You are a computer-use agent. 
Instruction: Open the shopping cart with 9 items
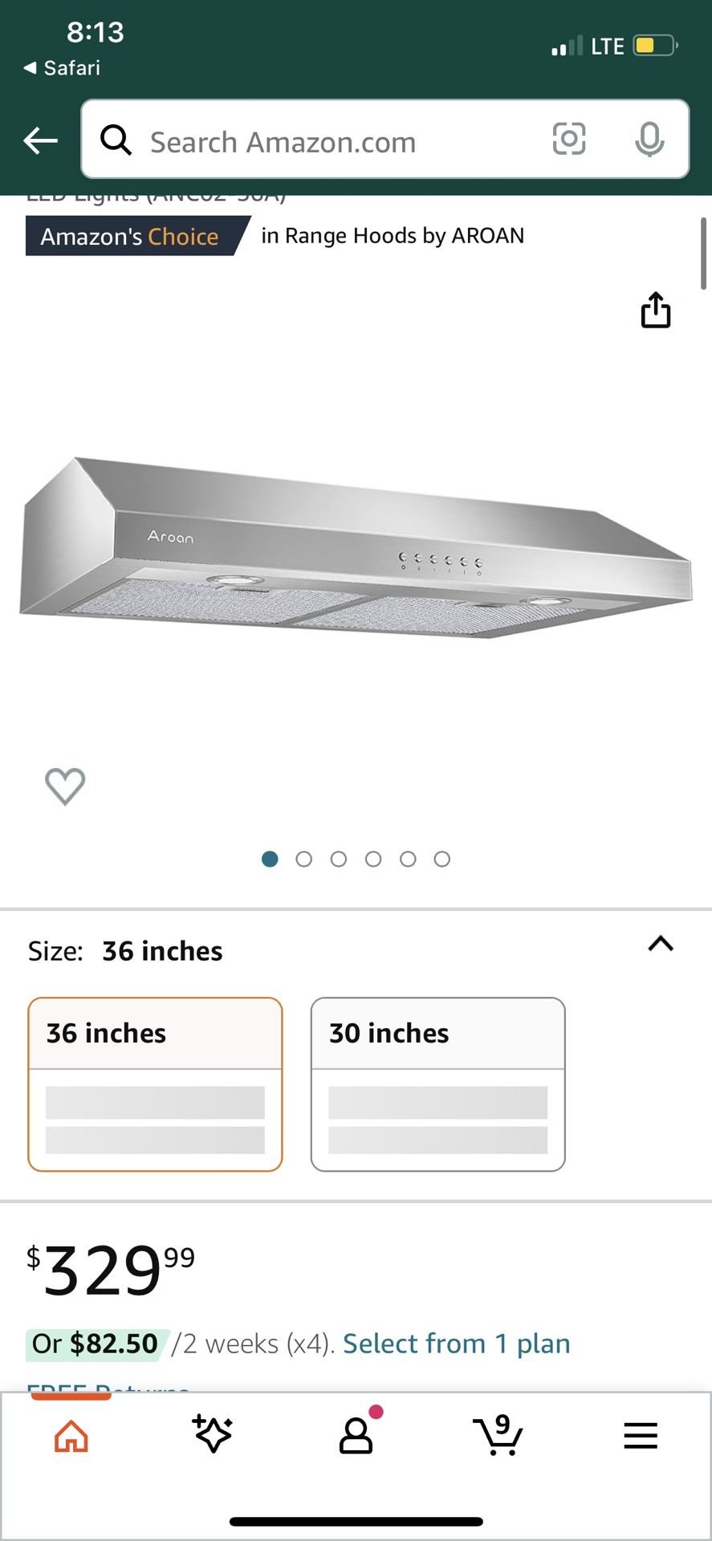click(498, 1437)
